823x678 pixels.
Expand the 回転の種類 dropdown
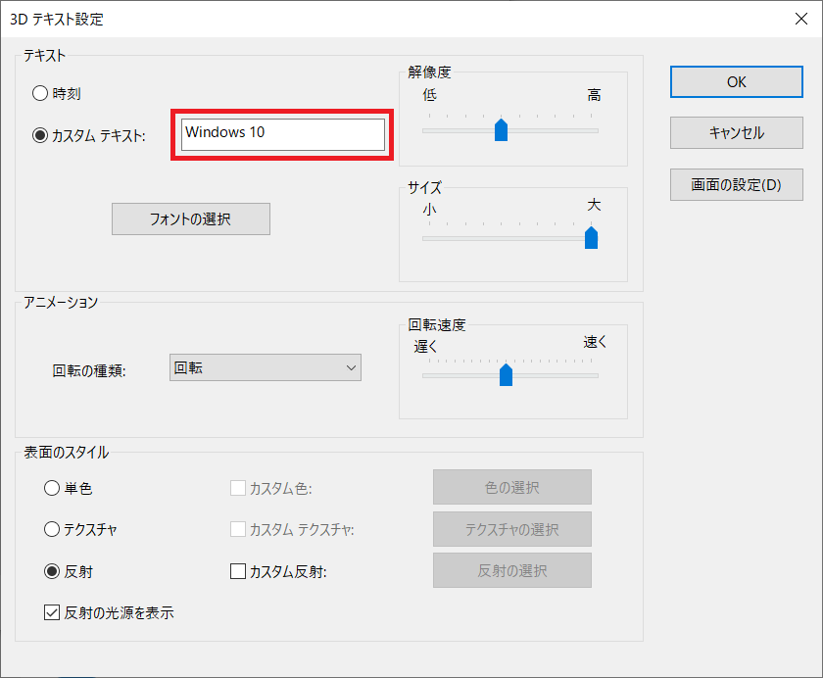click(266, 367)
